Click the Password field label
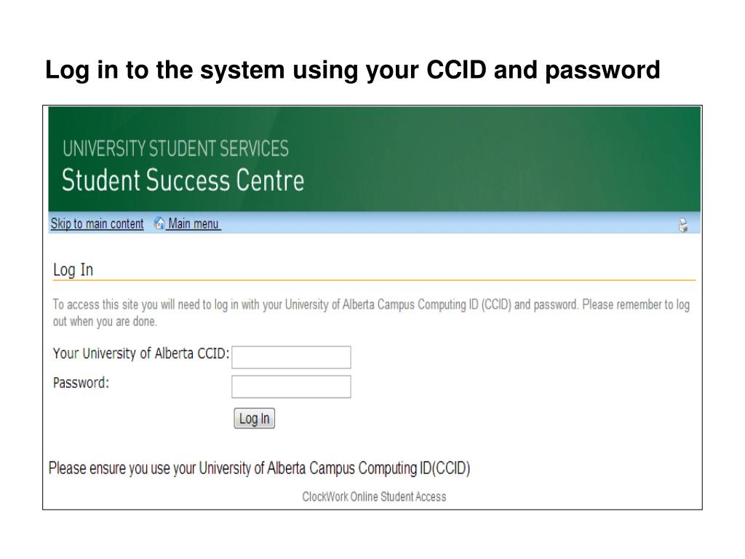Viewport: 745px width, 559px height. pyautogui.click(x=81, y=383)
